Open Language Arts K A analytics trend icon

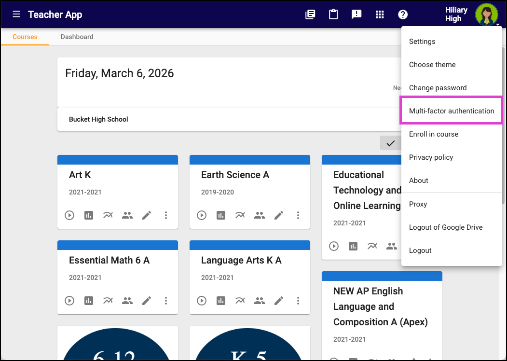[x=240, y=301]
